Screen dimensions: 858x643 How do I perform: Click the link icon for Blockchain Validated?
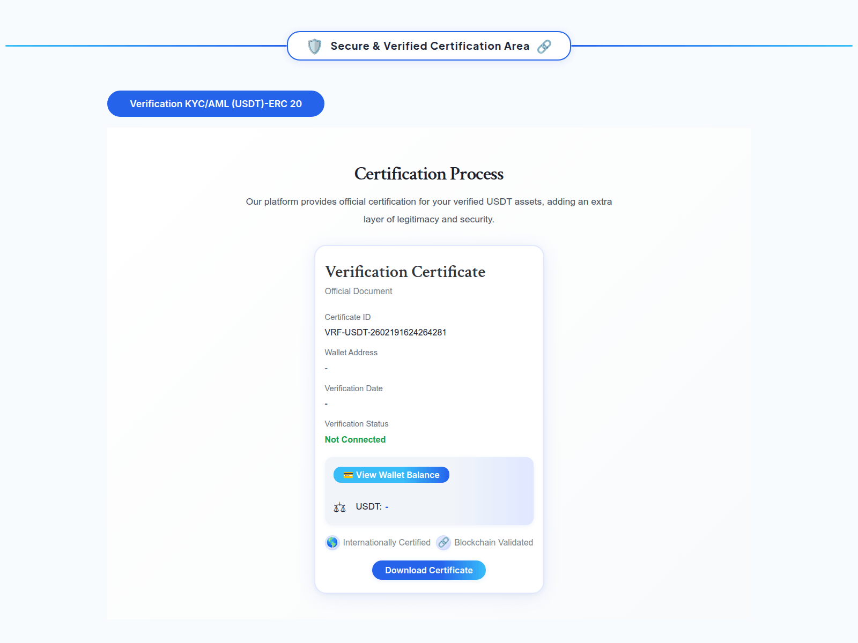pyautogui.click(x=443, y=543)
